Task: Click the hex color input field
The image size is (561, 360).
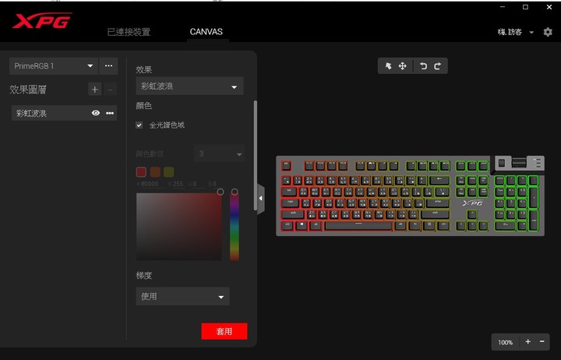Action: coord(150,184)
